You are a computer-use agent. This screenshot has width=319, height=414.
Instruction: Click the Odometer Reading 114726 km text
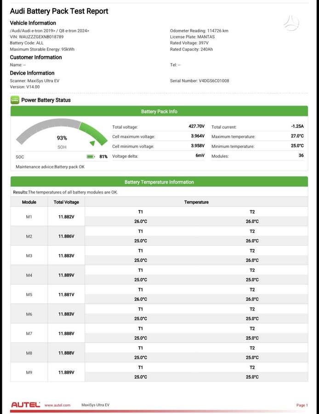pyautogui.click(x=199, y=31)
